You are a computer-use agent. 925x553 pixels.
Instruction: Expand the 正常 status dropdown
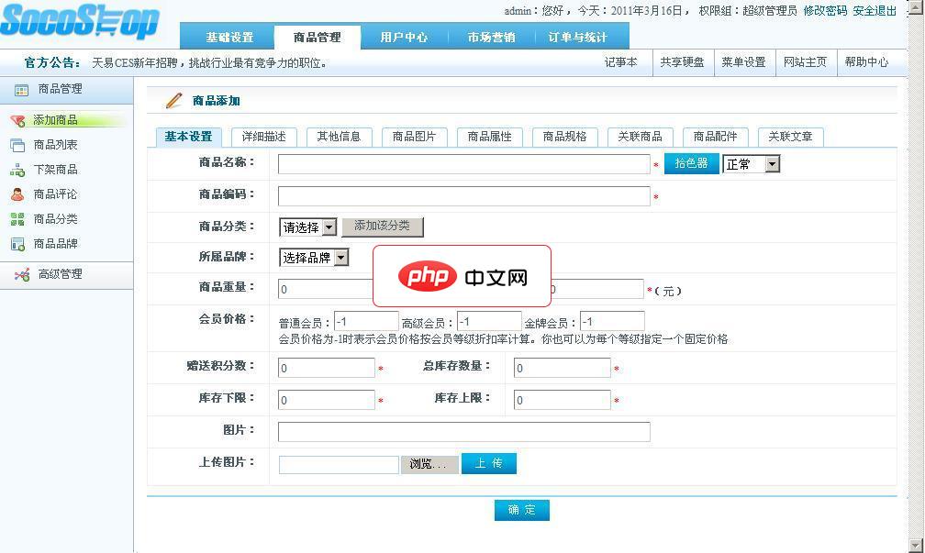pyautogui.click(x=750, y=164)
